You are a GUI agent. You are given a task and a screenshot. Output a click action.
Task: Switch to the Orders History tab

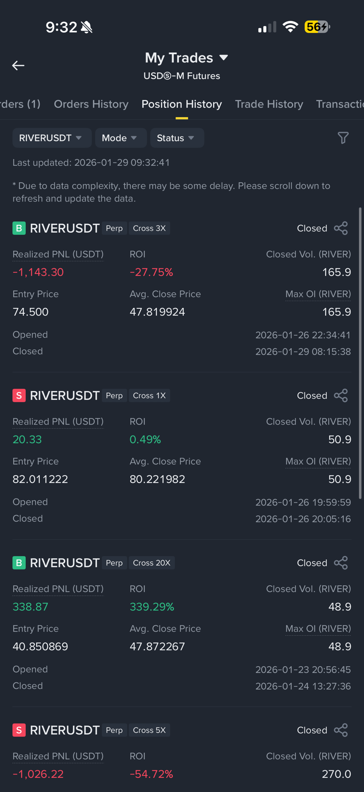click(91, 104)
